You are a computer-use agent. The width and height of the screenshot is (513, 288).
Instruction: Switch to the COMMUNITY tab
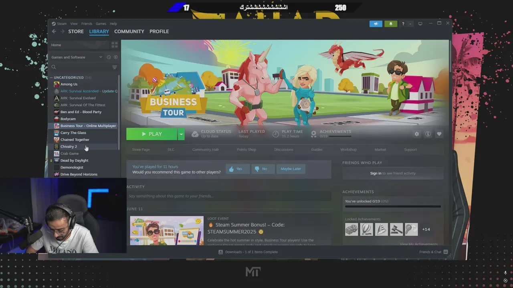[x=129, y=31]
